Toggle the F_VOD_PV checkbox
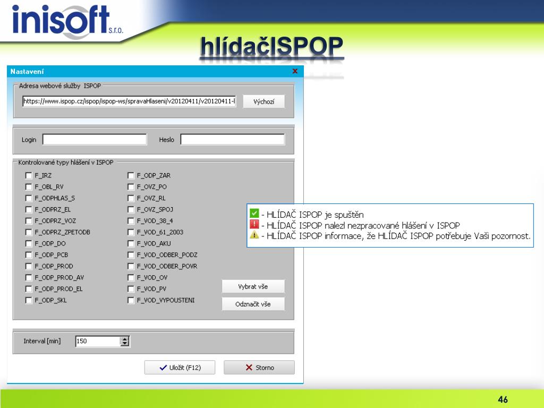This screenshot has height=408, width=544. point(131,289)
